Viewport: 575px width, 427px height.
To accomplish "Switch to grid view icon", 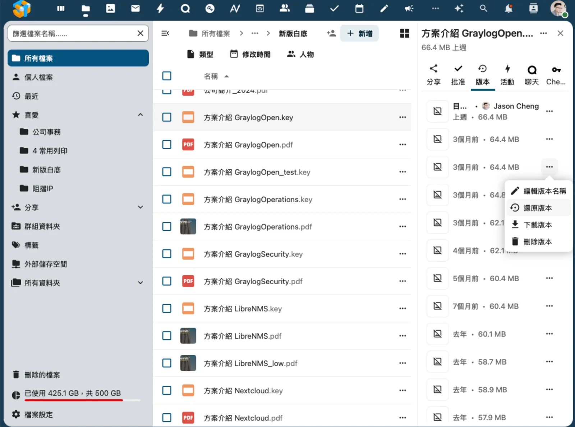I will click(x=405, y=33).
